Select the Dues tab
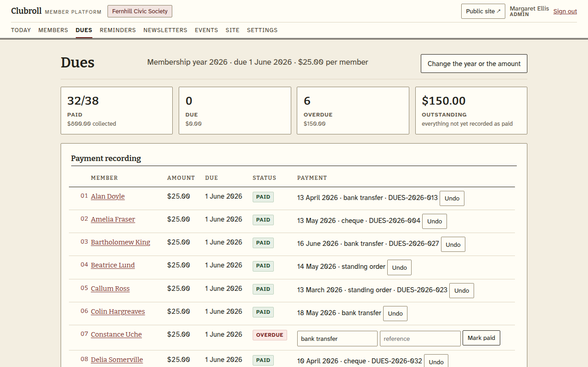Screen dimensions: 588x367 point(84,30)
